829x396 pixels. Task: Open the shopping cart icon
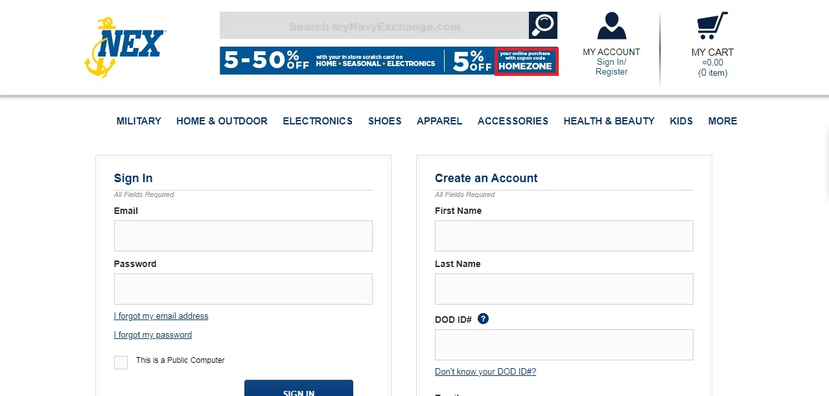coord(712,26)
